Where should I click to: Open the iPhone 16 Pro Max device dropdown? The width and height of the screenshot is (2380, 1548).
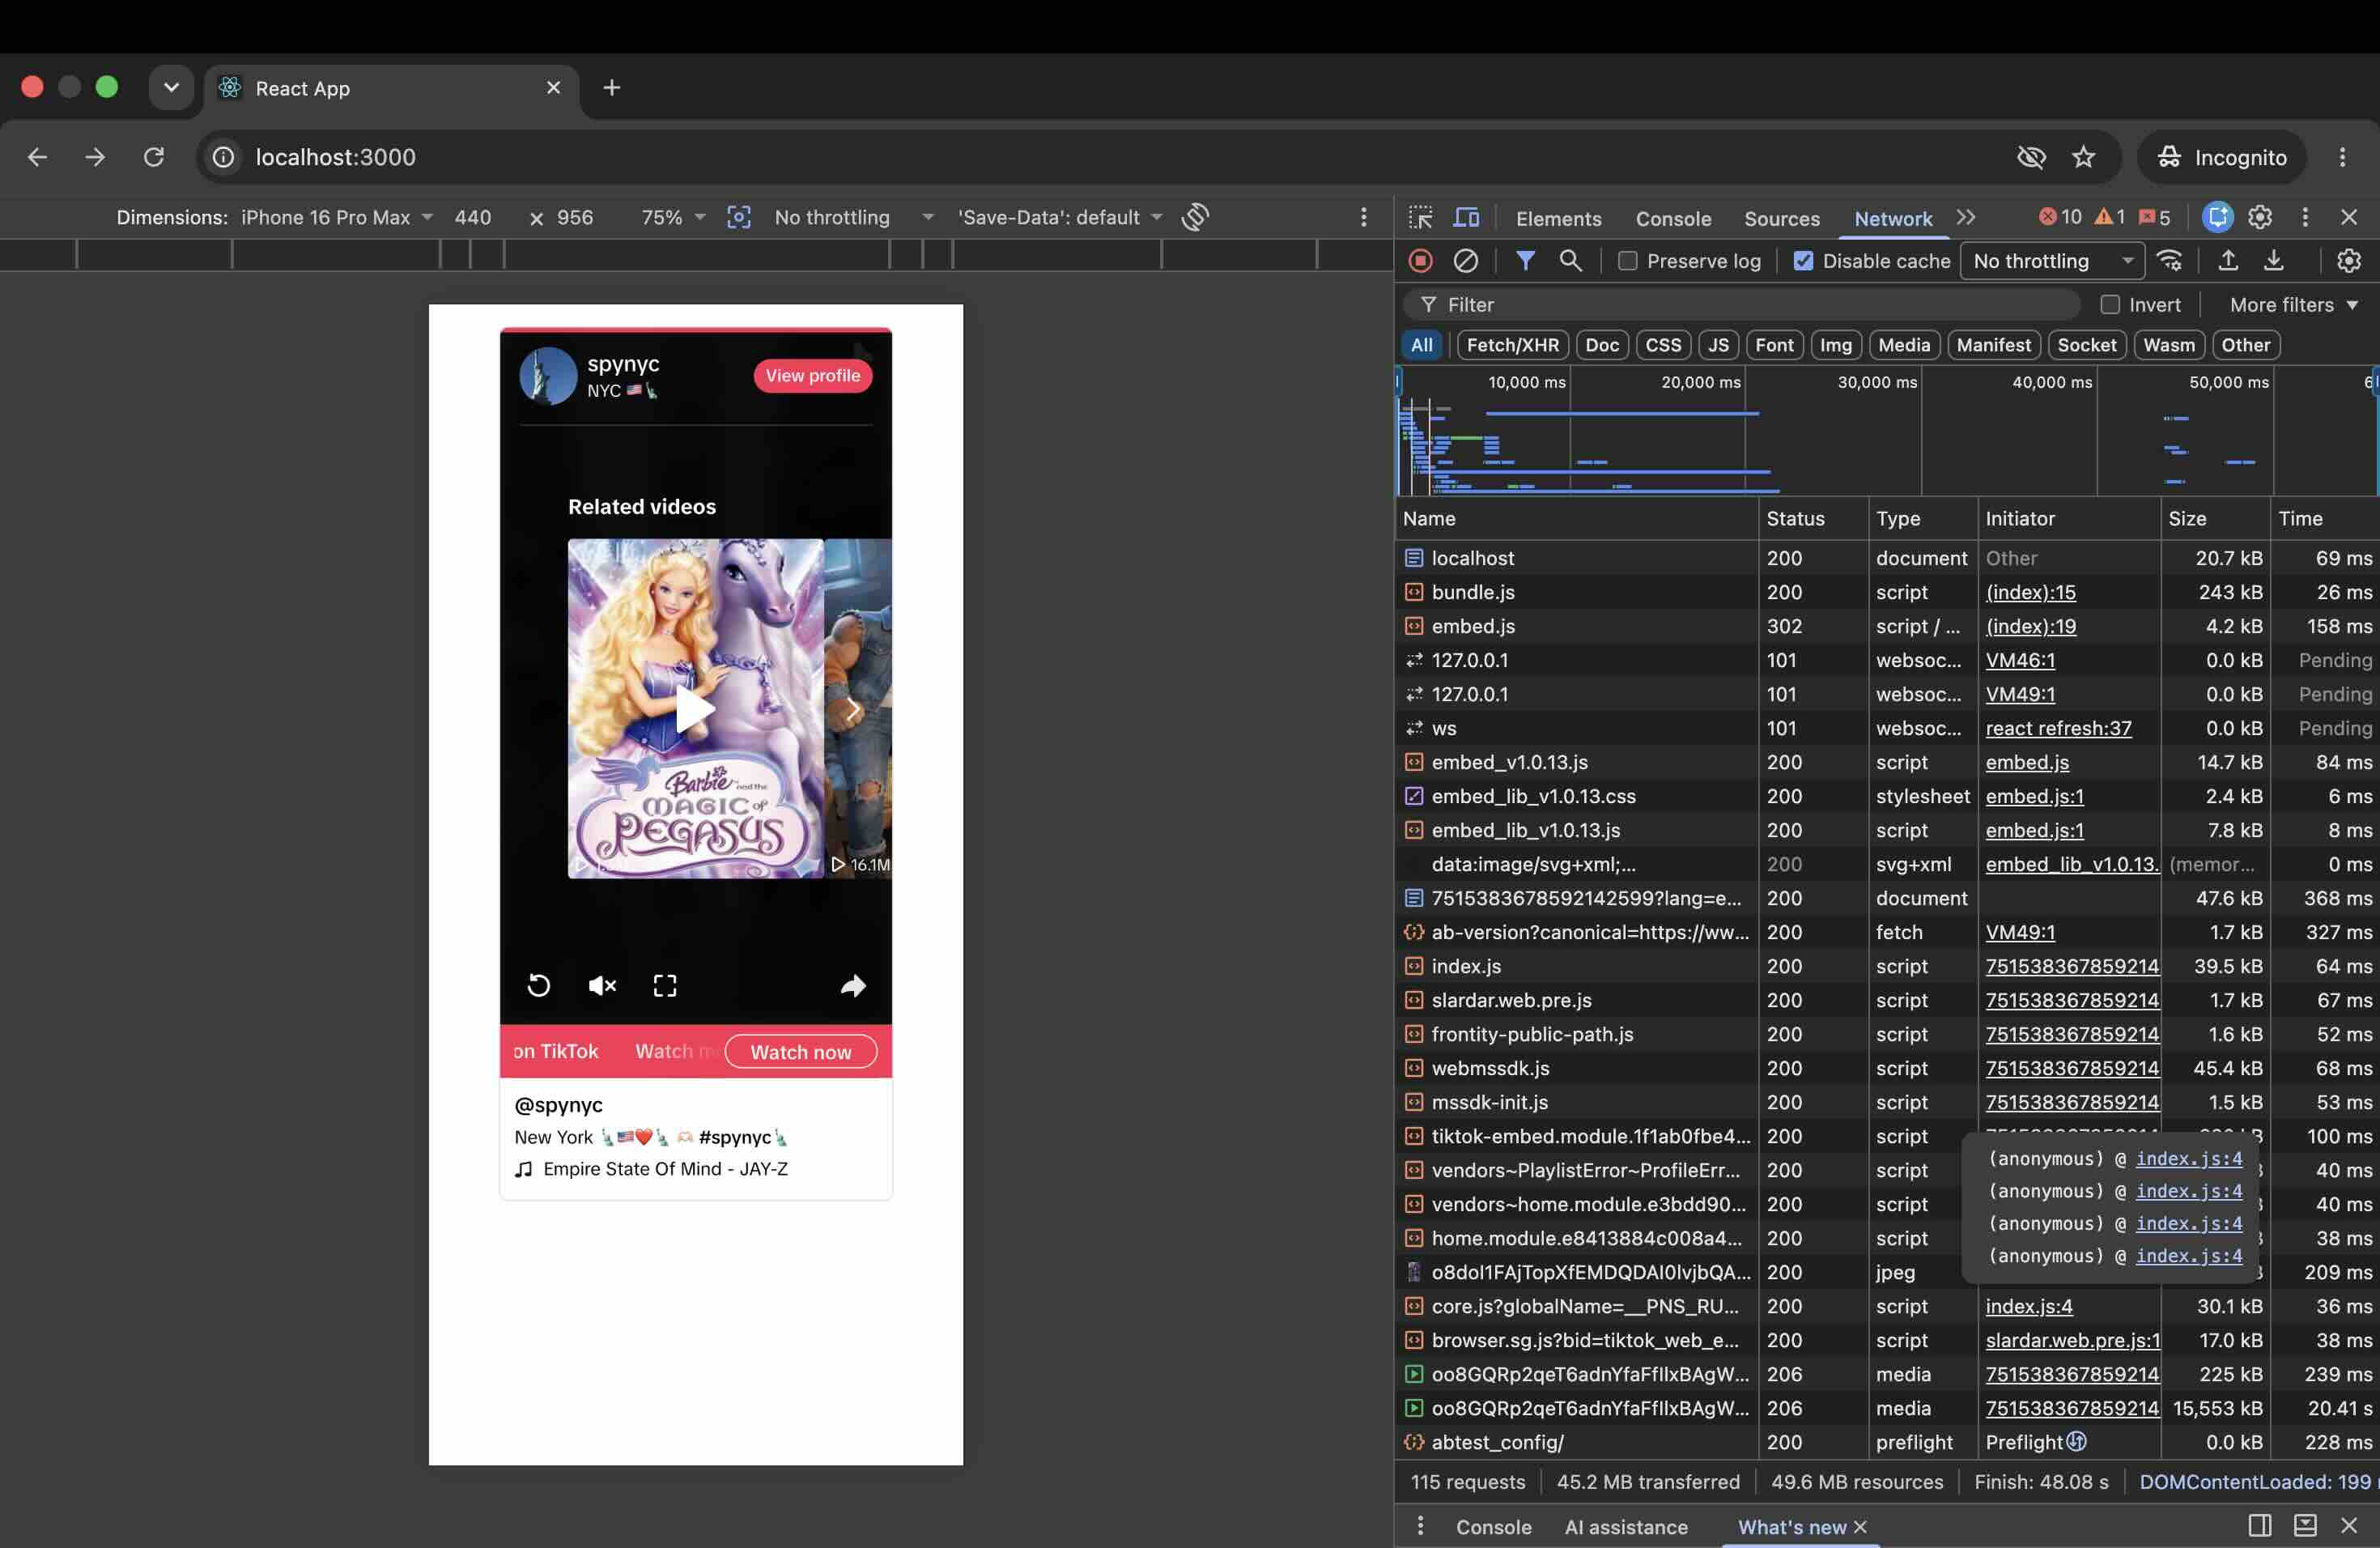(336, 217)
